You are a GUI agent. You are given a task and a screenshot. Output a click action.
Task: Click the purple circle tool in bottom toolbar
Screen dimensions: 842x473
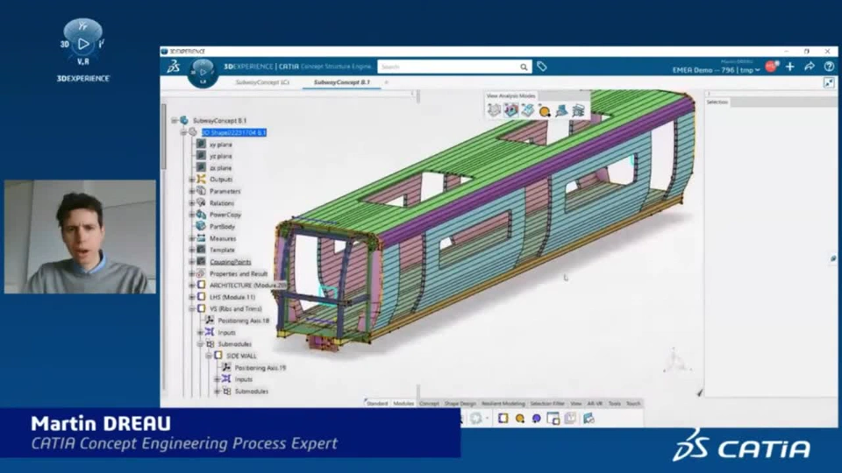pos(537,419)
